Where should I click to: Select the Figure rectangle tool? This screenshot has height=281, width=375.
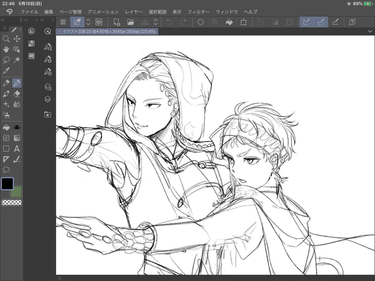click(6, 149)
